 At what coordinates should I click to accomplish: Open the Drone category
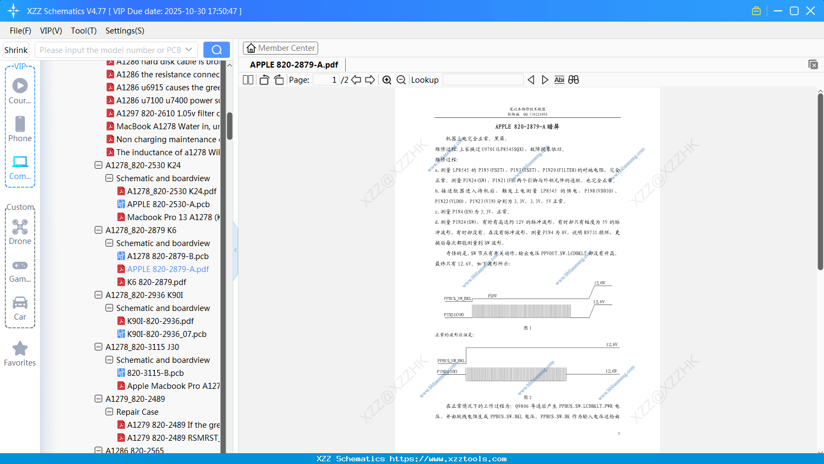coord(20,232)
